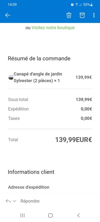Expand reply options chevron
The image size is (100, 222).
tap(14, 201)
